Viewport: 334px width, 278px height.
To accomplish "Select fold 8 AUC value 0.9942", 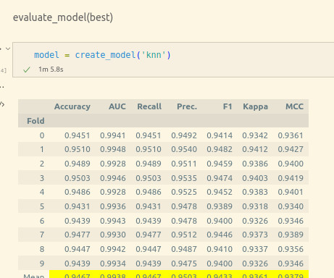I will (x=113, y=249).
